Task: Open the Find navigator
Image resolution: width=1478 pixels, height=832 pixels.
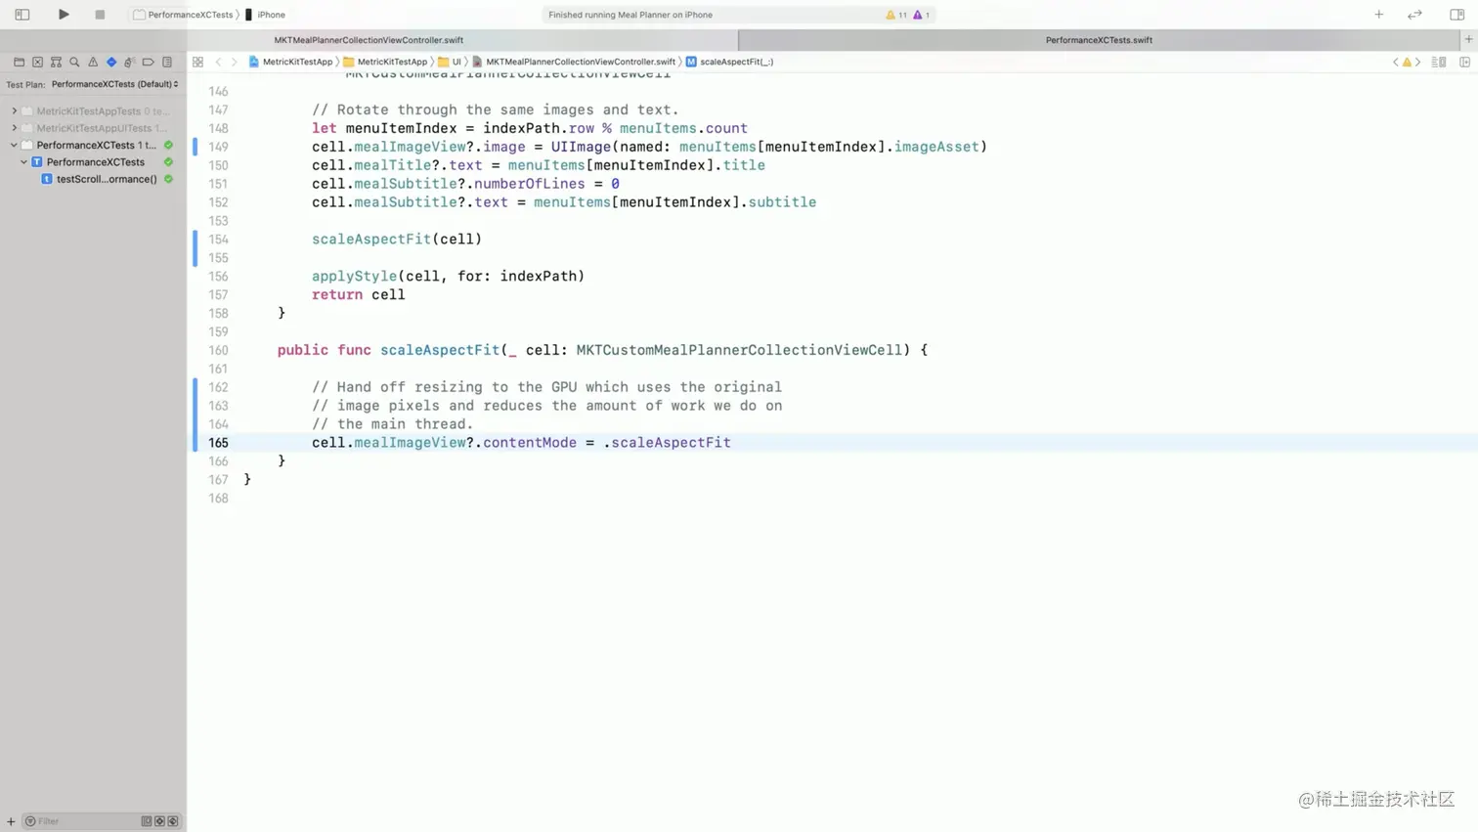Action: tap(74, 62)
